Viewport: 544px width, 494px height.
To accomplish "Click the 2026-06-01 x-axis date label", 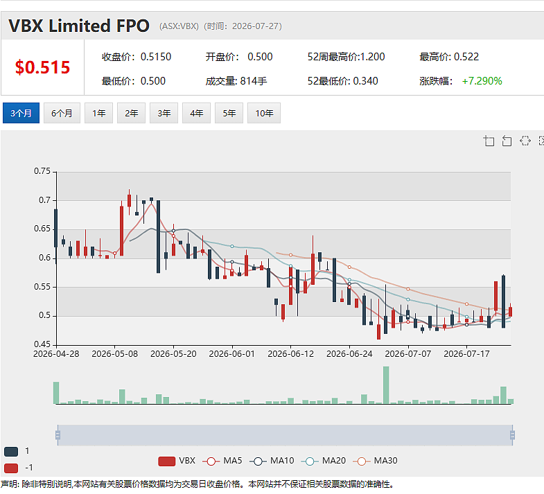I will (x=231, y=354).
